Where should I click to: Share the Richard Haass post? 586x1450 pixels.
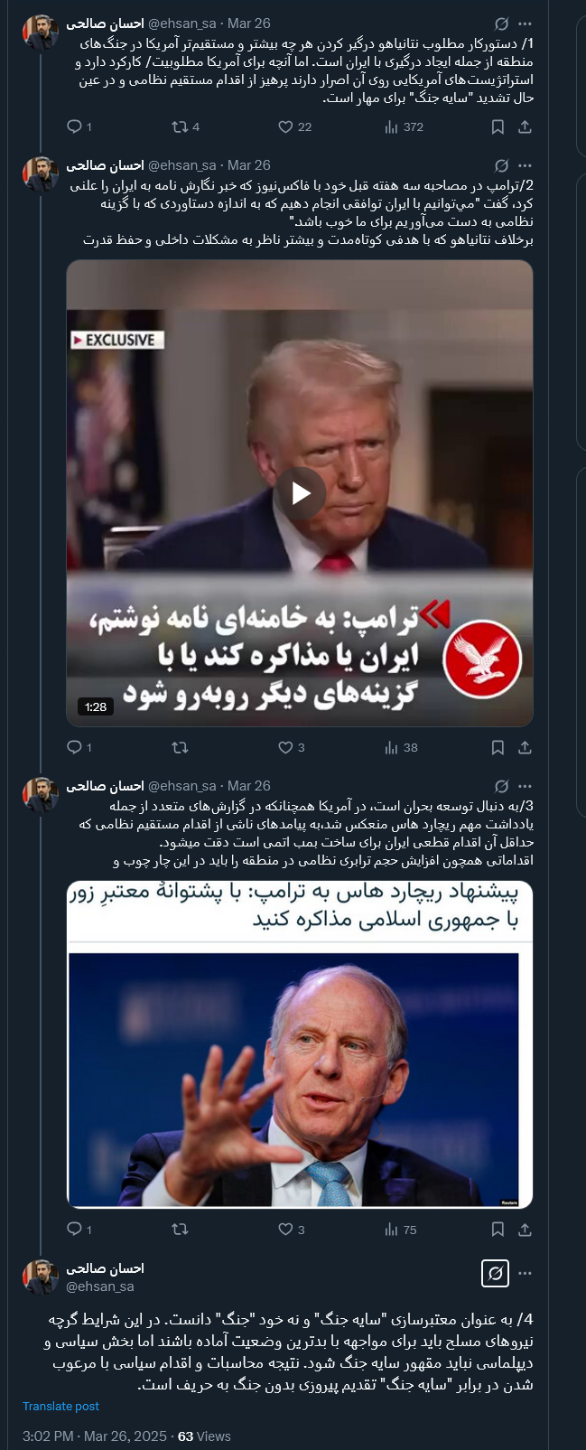click(525, 1230)
